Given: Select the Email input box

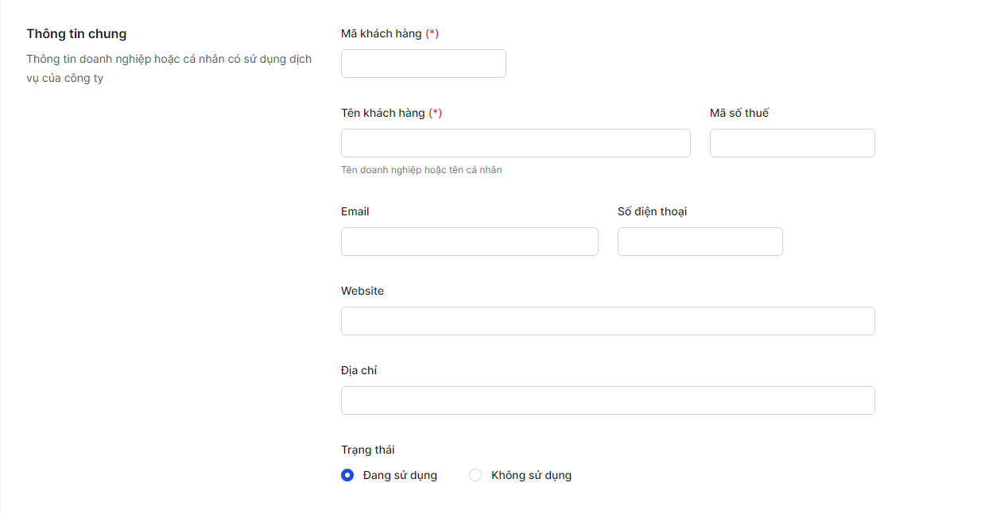Looking at the screenshot, I should [469, 242].
